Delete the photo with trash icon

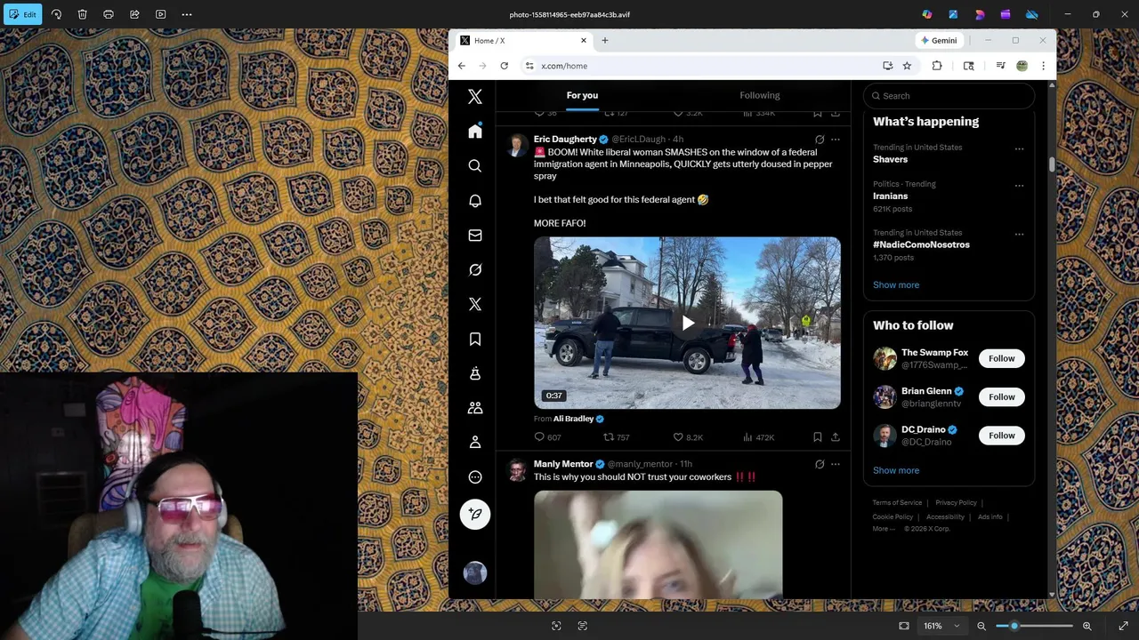point(82,14)
